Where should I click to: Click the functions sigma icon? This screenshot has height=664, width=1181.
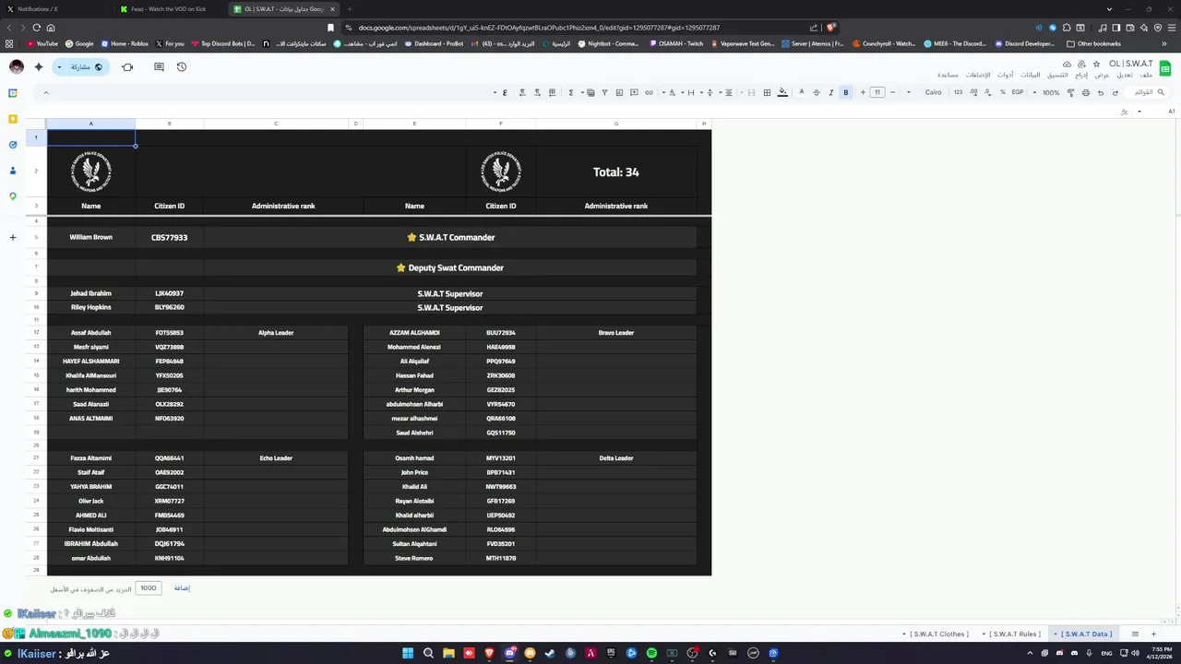pos(570,92)
